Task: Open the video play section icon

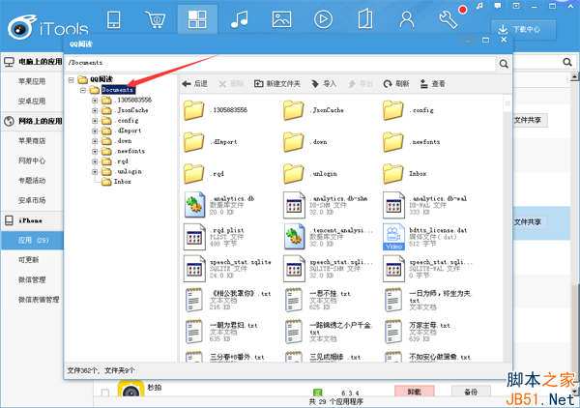Action: (x=323, y=19)
